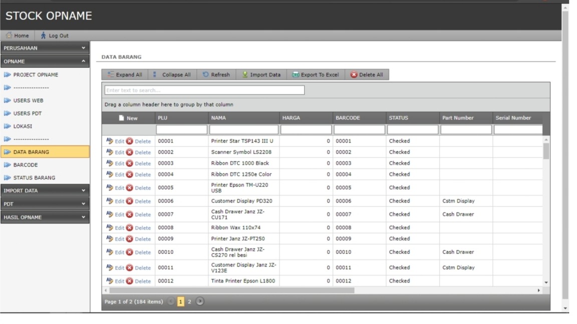Click the next page arrow button

coord(200,301)
